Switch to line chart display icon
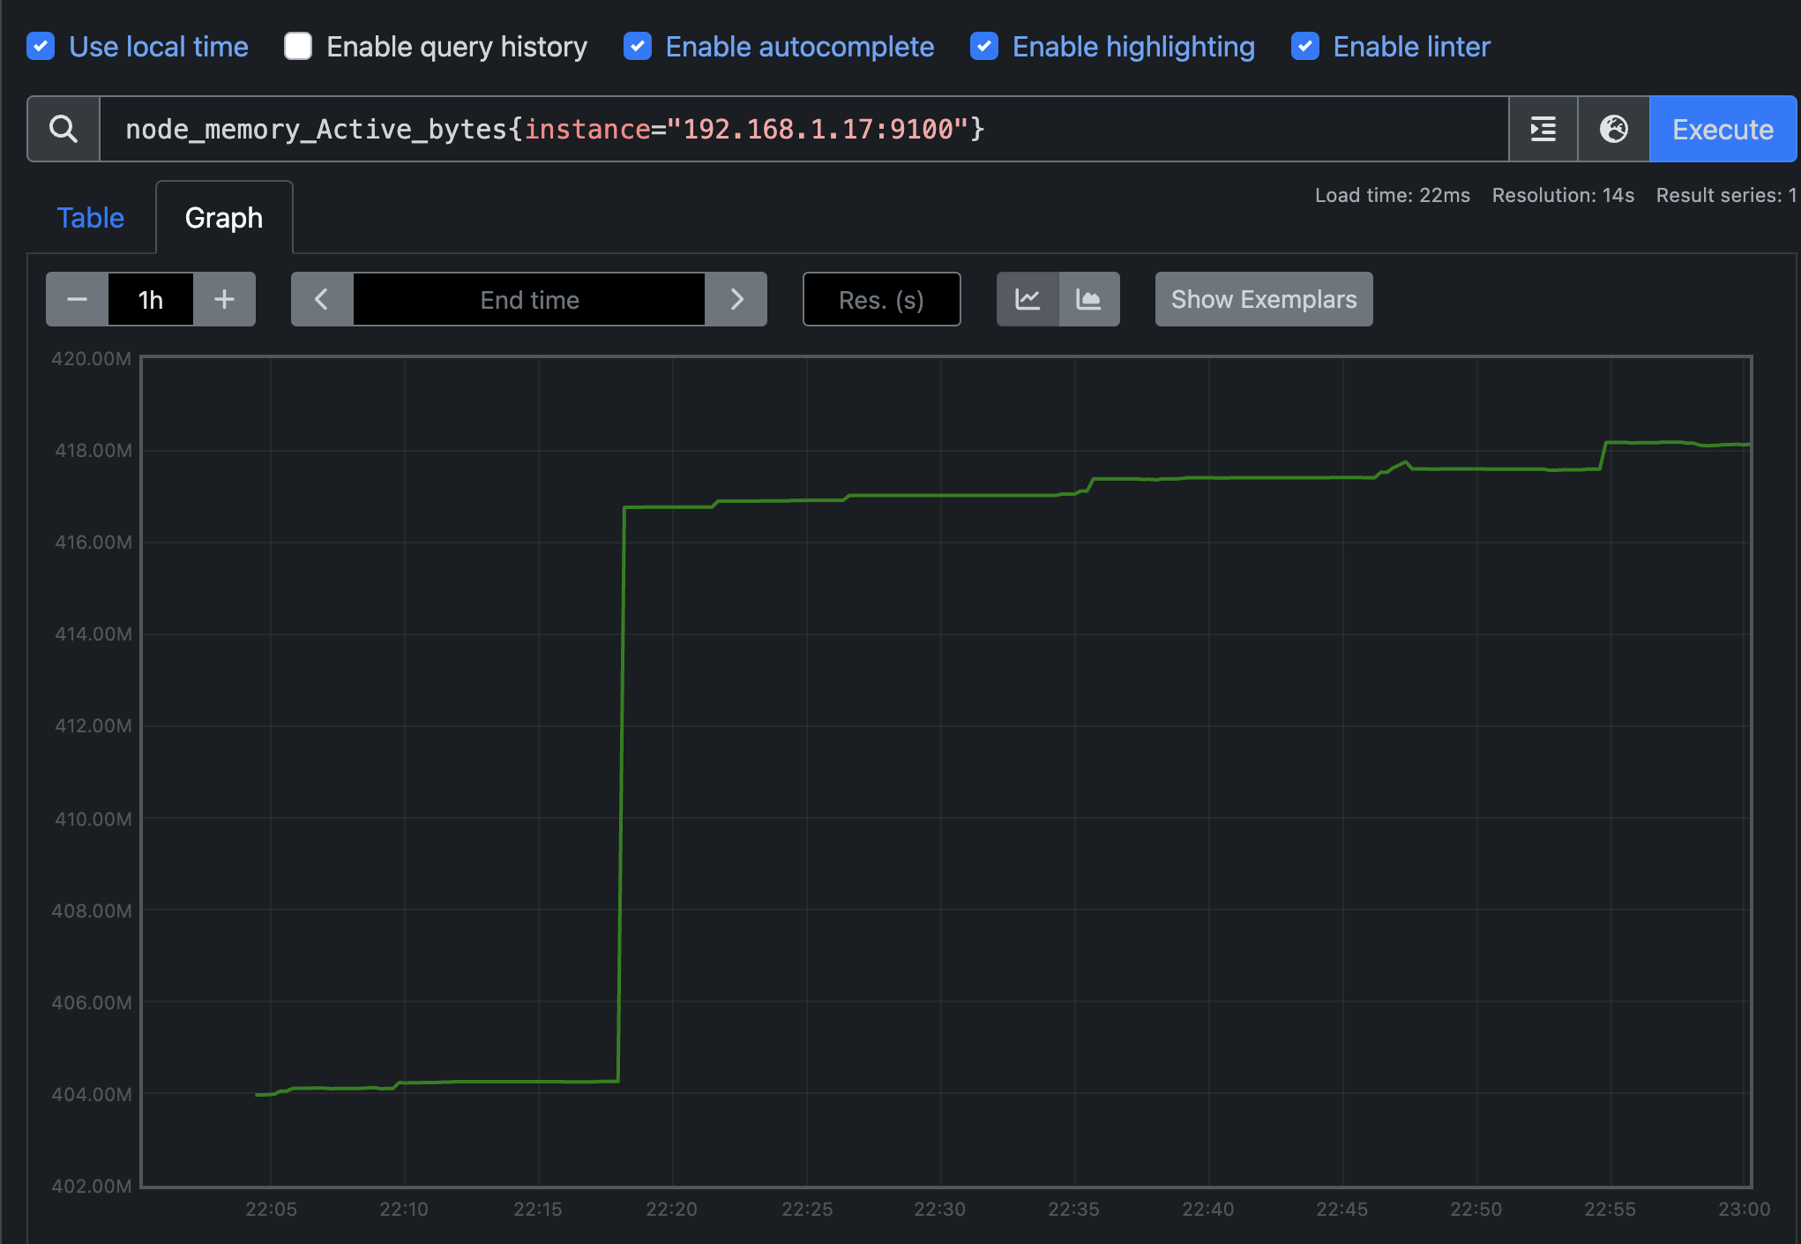This screenshot has width=1801, height=1244. [x=1028, y=300]
